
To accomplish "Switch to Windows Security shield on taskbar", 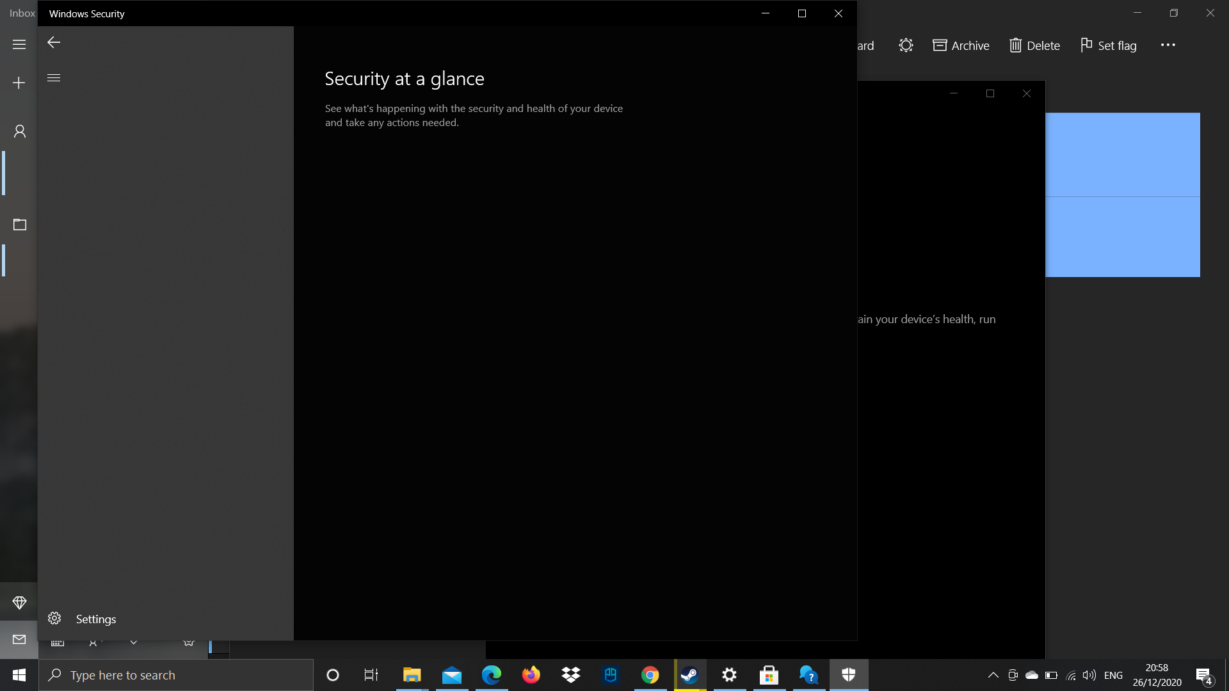I will tap(849, 675).
